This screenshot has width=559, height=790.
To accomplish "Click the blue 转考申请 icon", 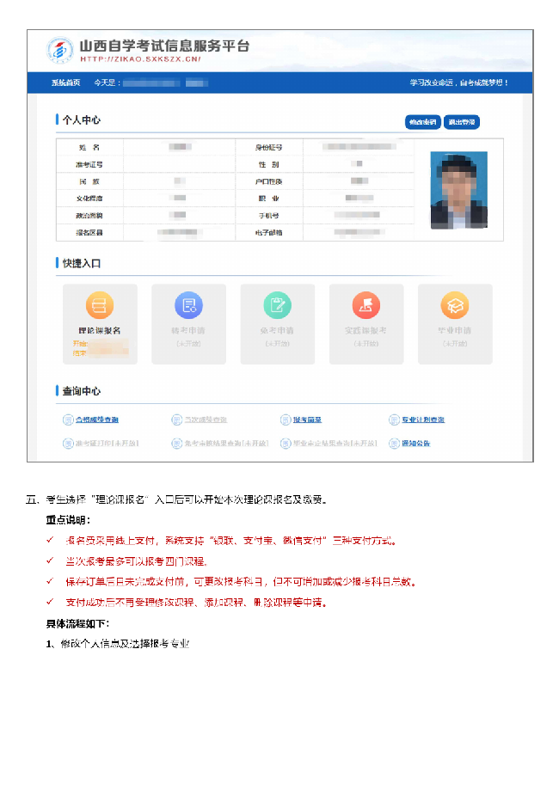I will point(188,305).
